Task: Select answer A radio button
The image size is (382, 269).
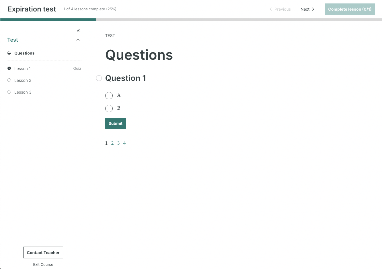Action: tap(109, 95)
